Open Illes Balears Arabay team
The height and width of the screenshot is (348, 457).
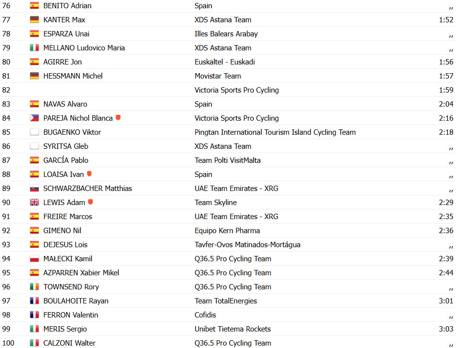(226, 33)
